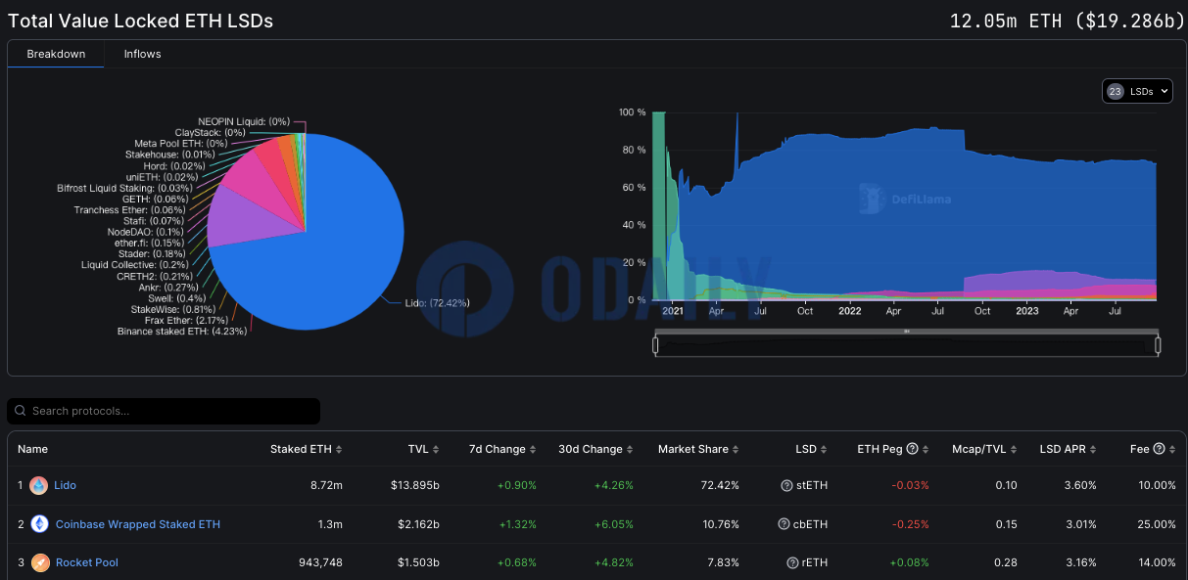
Task: Click the total '12.05m ETH ($19.286b)' figure
Action: [x=1068, y=21]
